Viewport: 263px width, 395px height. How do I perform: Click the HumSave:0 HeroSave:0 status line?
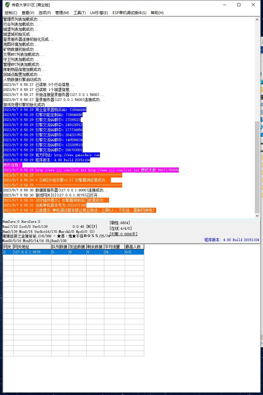(x=21, y=222)
